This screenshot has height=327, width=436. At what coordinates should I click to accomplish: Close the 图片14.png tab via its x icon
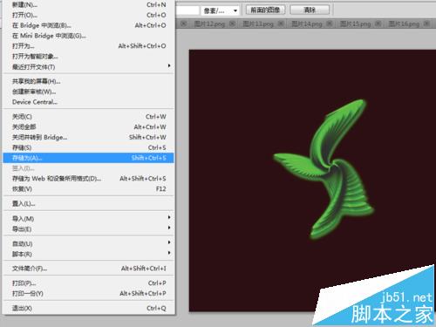(330, 24)
